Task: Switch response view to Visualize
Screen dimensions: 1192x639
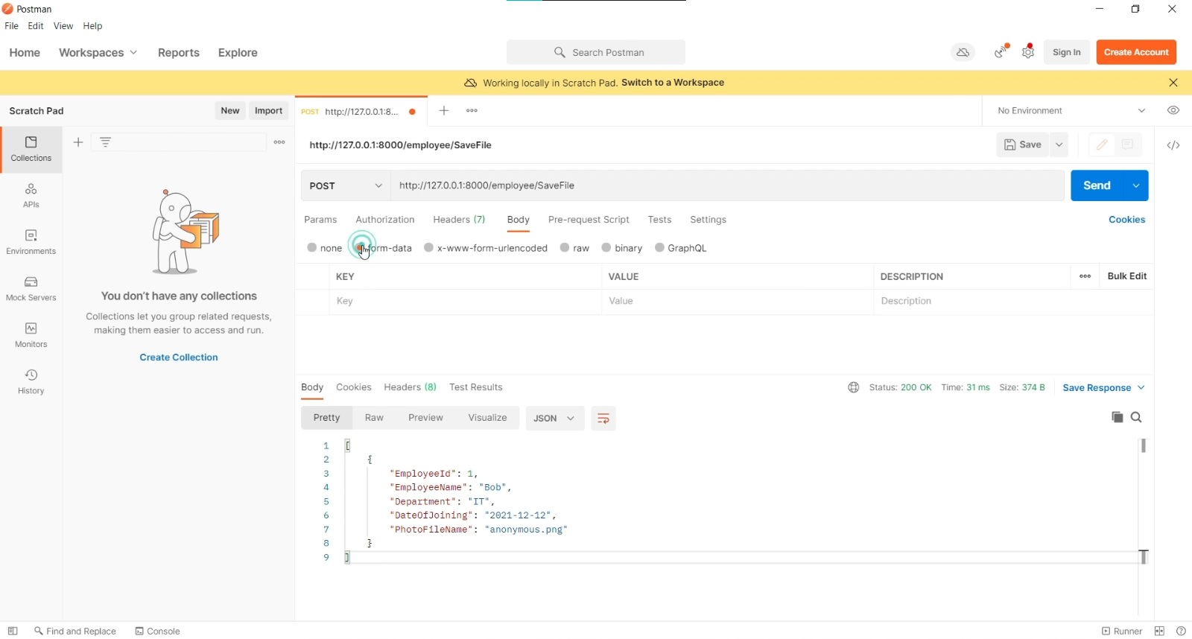Action: [488, 419]
